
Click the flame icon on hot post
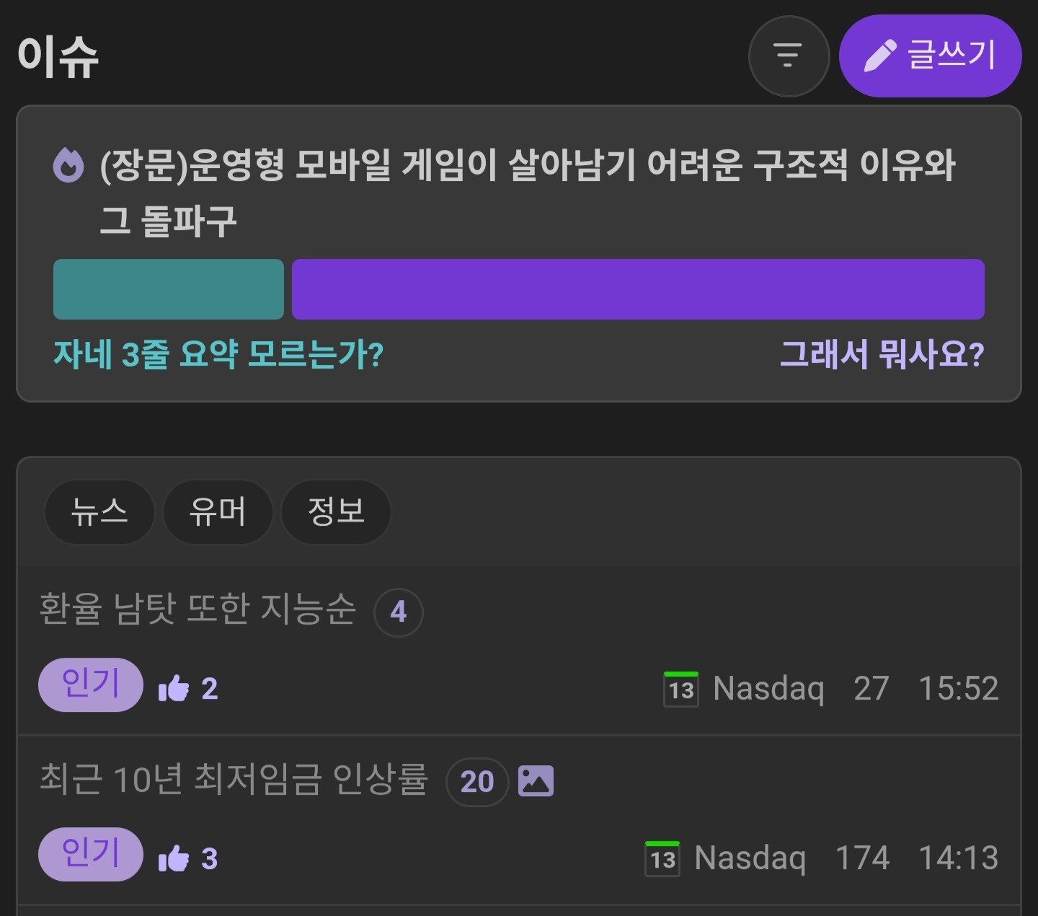click(69, 165)
